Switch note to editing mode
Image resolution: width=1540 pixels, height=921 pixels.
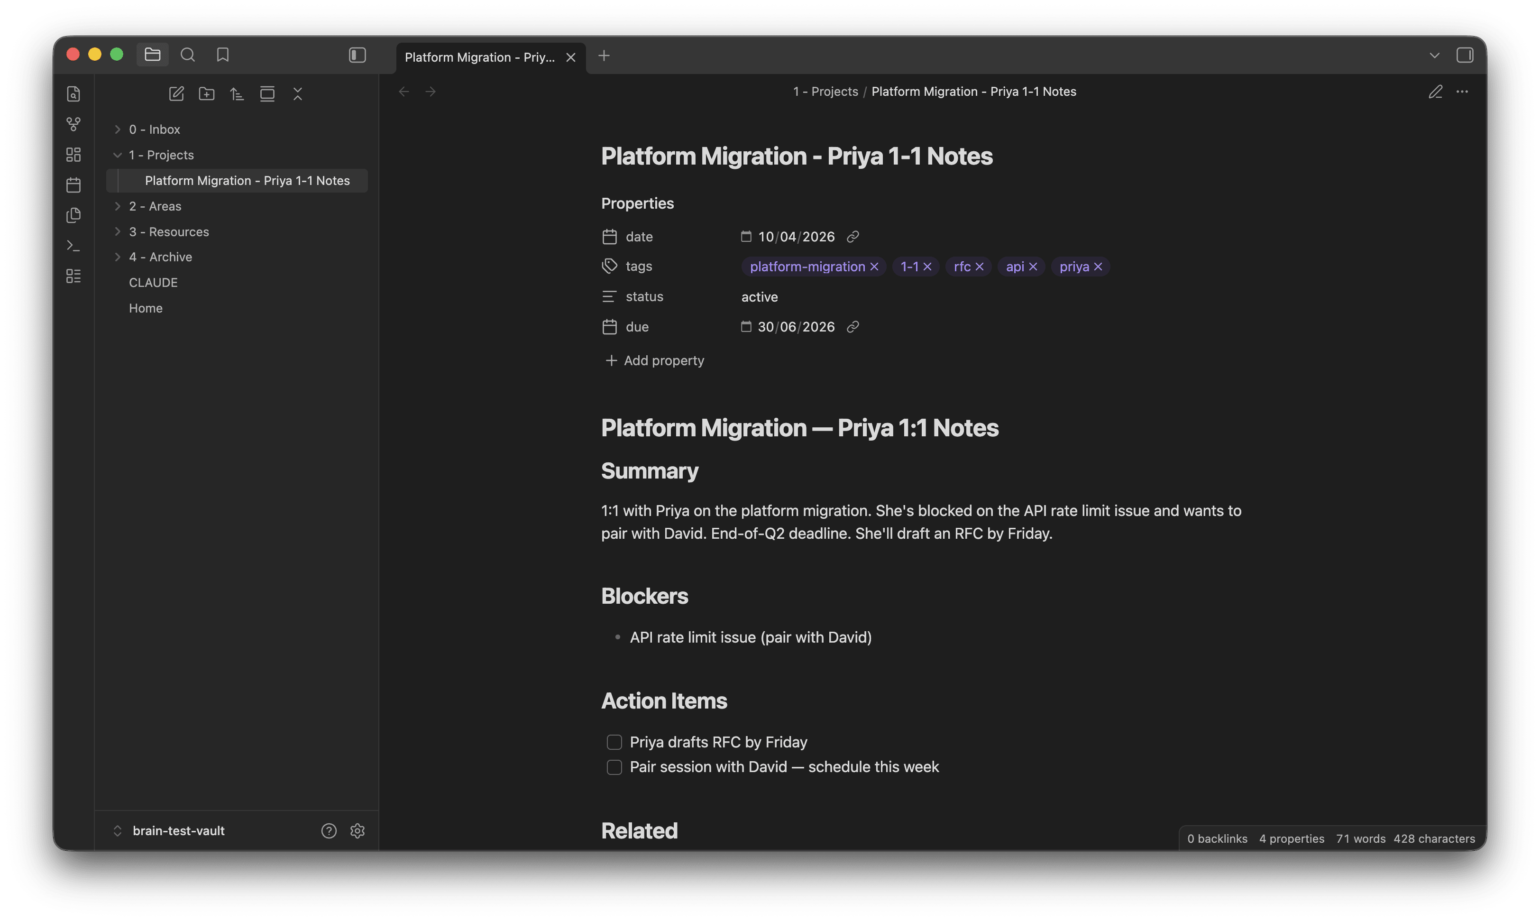(1435, 92)
